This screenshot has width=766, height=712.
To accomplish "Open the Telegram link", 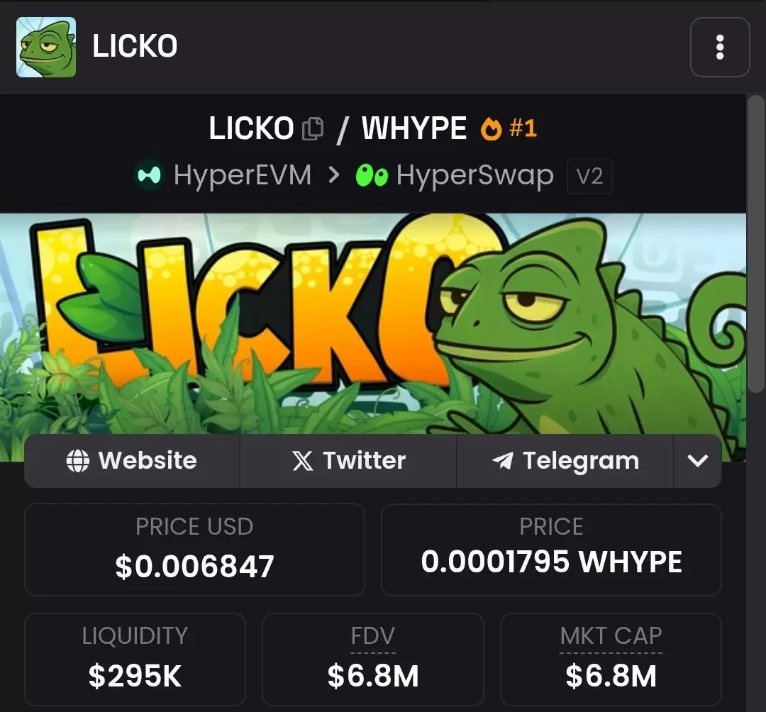I will pos(565,460).
